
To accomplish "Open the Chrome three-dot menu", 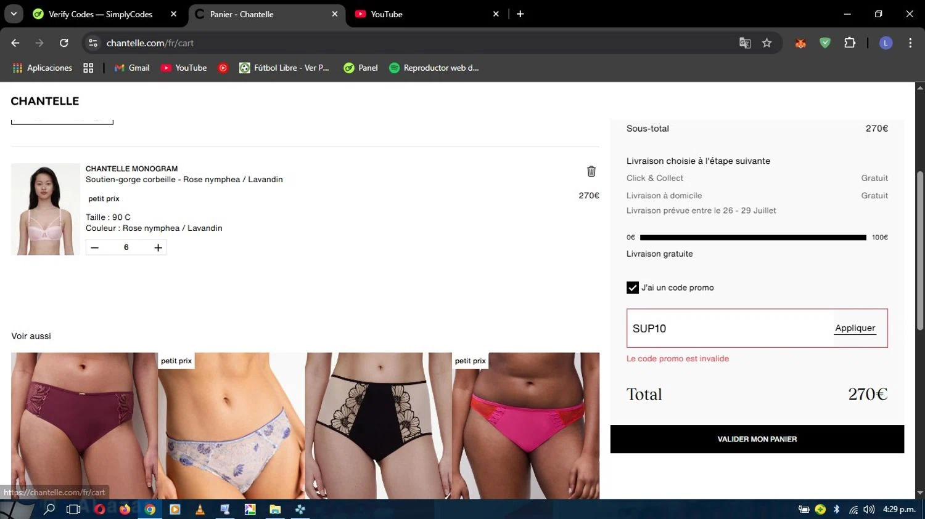I will (x=910, y=43).
